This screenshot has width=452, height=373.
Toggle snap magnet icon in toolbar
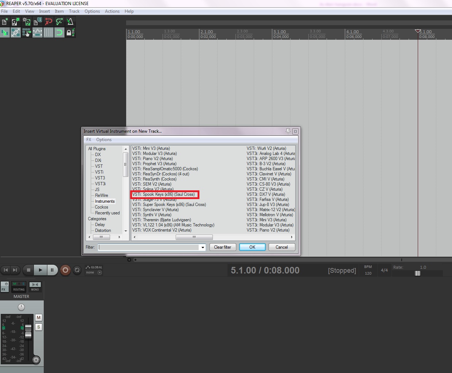(59, 33)
